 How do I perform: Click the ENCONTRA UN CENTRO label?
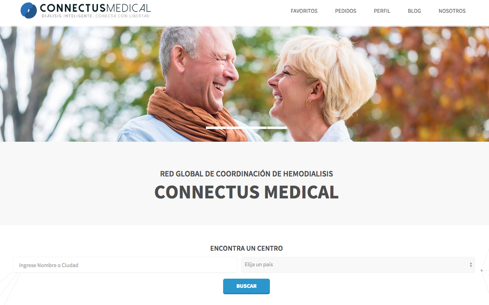(246, 248)
